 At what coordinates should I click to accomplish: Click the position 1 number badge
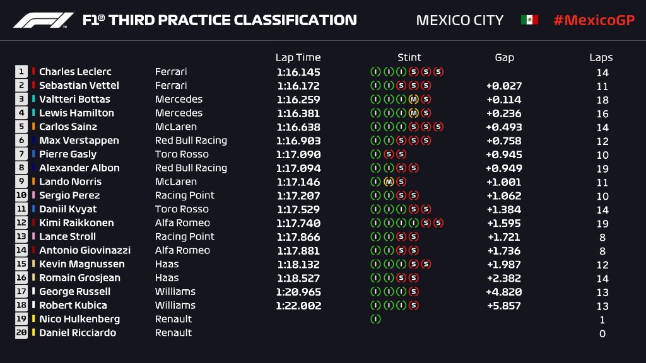(21, 72)
